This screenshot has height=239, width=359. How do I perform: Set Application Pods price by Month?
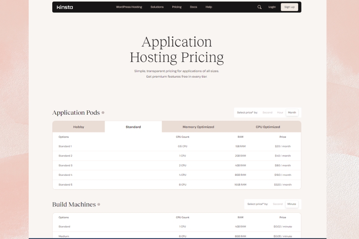pos(292,112)
